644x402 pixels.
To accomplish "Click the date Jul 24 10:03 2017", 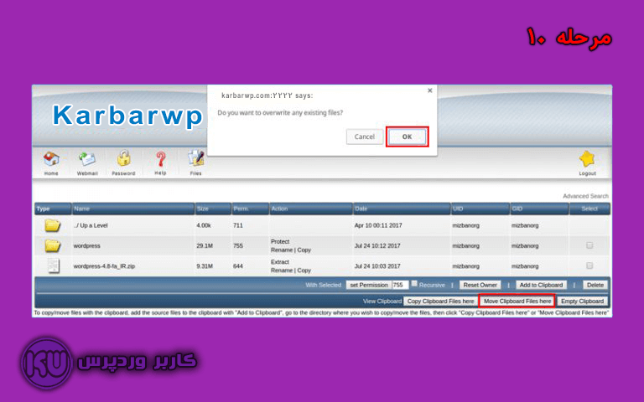I will point(377,266).
